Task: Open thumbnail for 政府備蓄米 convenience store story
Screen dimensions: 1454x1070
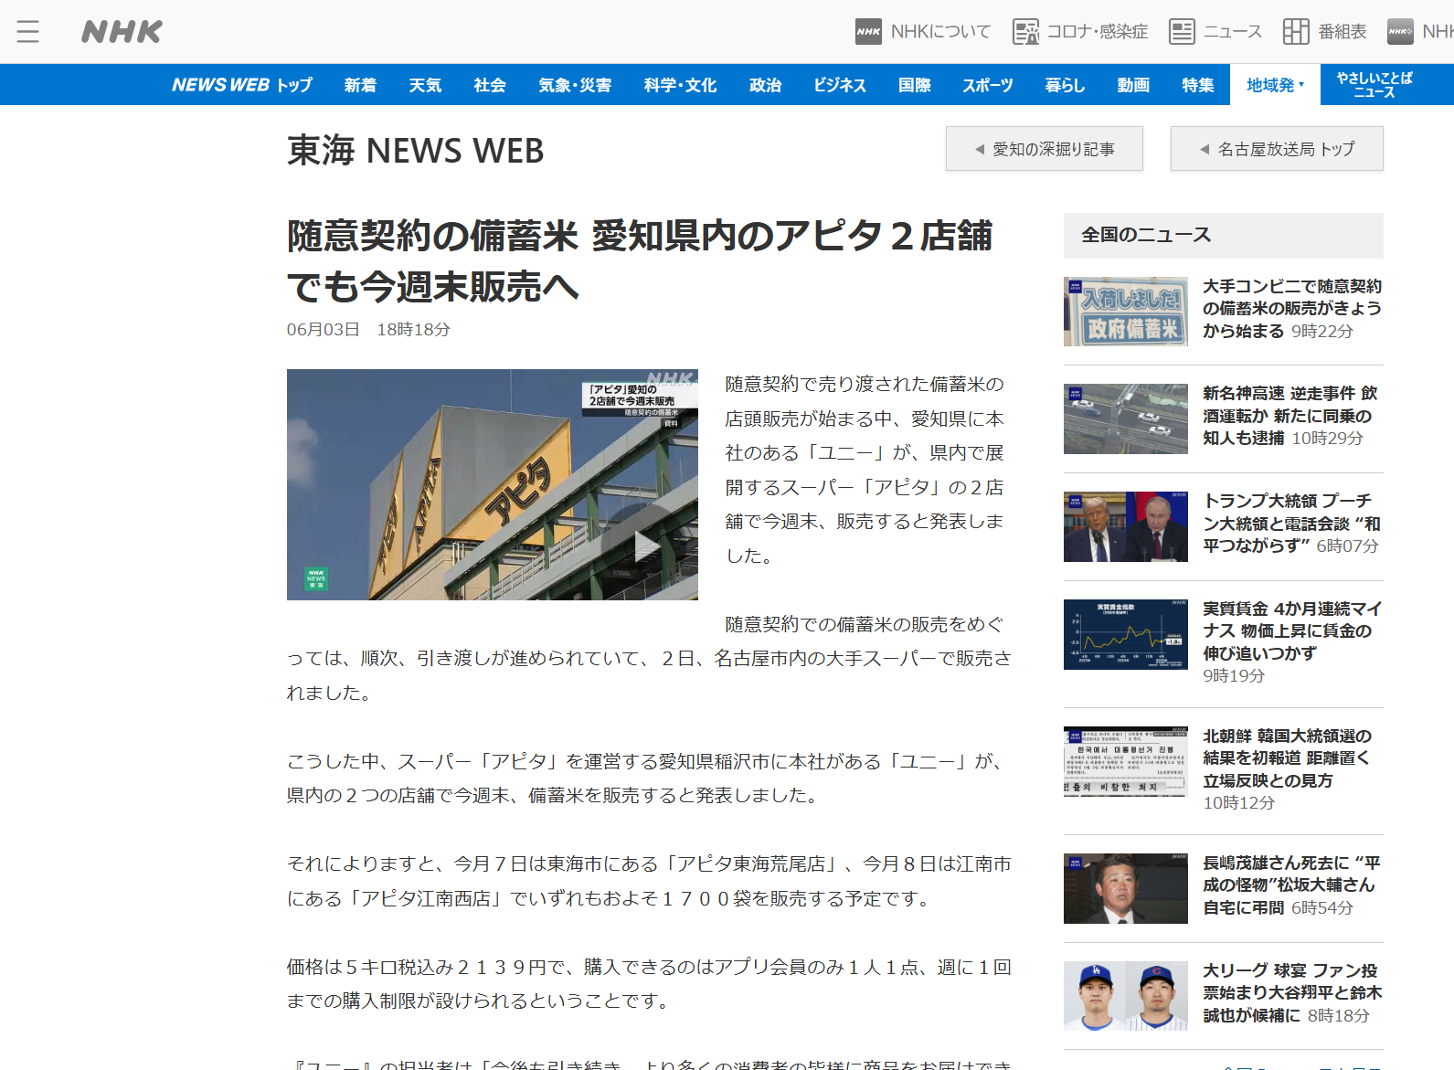Action: pyautogui.click(x=1126, y=312)
